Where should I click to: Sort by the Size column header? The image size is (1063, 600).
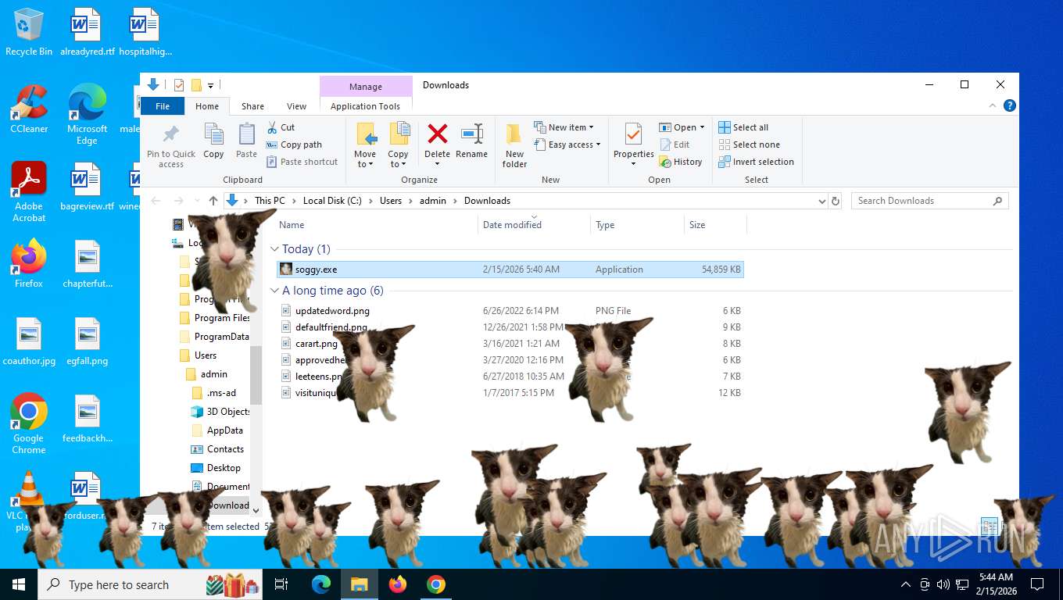click(715, 225)
